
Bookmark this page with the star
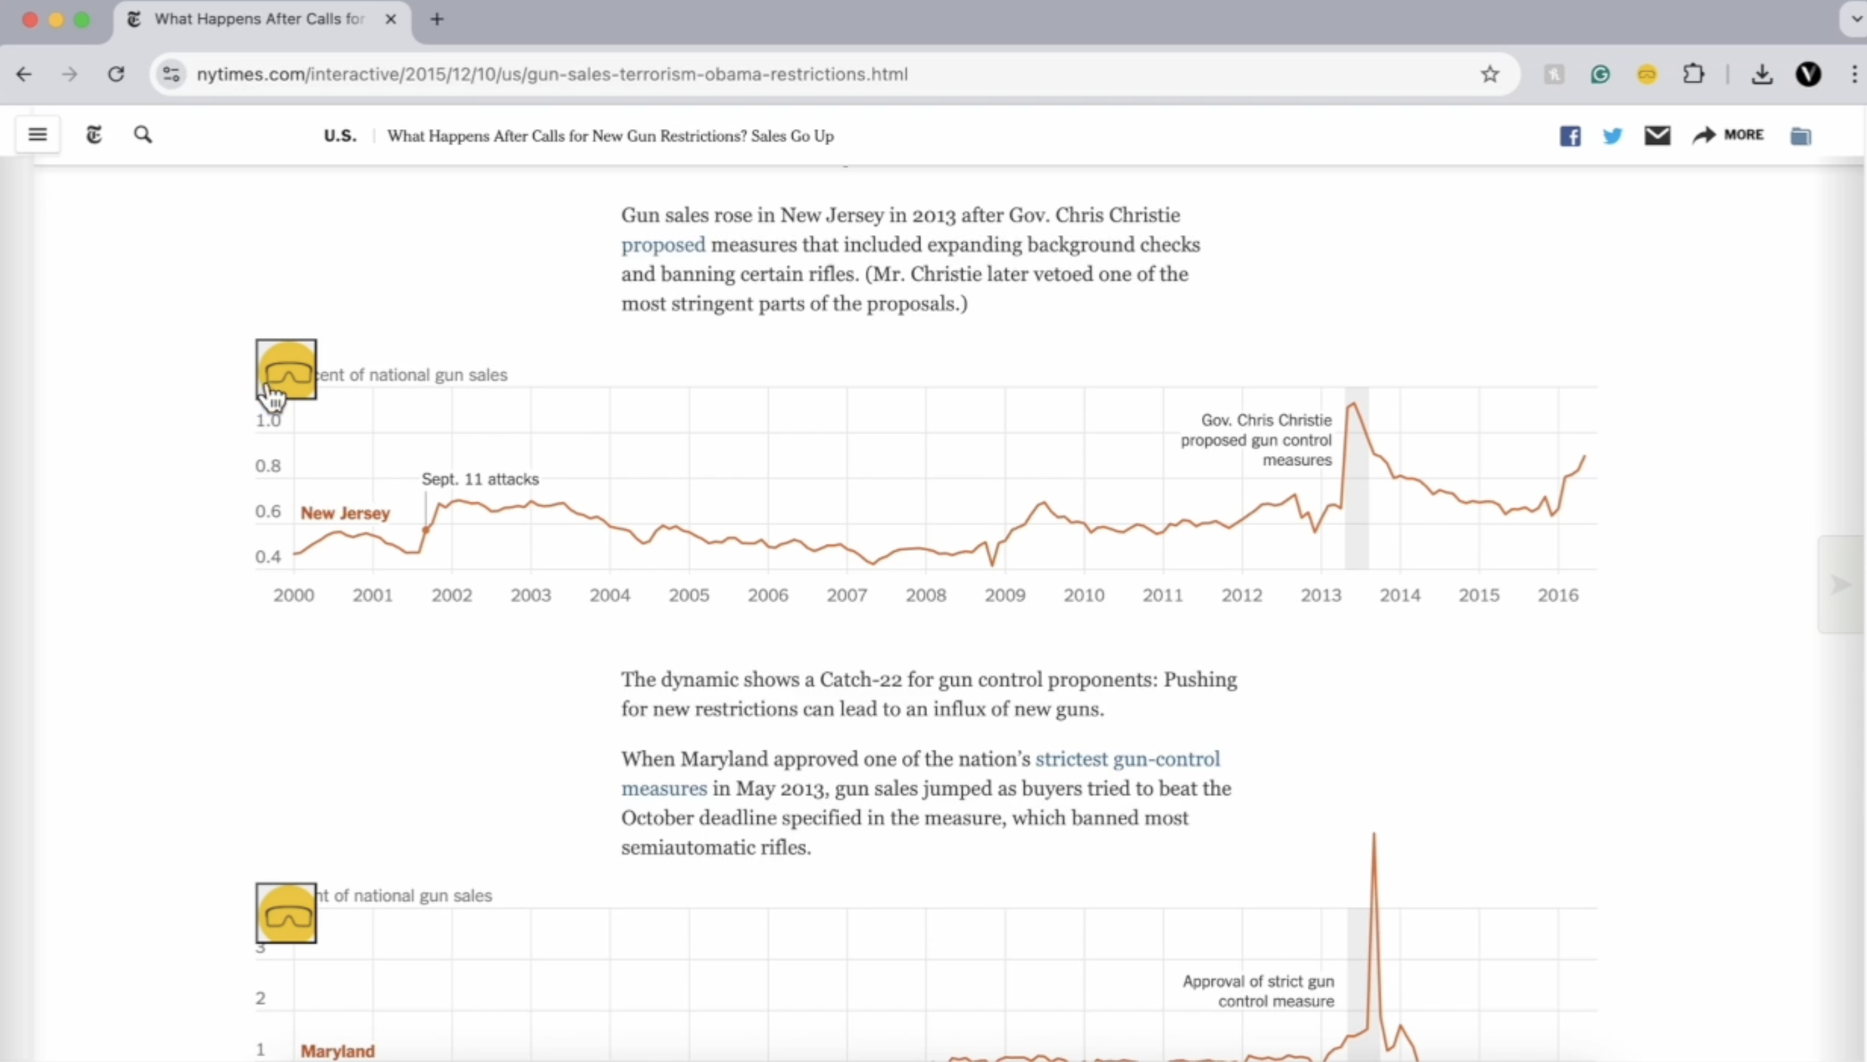(1490, 74)
